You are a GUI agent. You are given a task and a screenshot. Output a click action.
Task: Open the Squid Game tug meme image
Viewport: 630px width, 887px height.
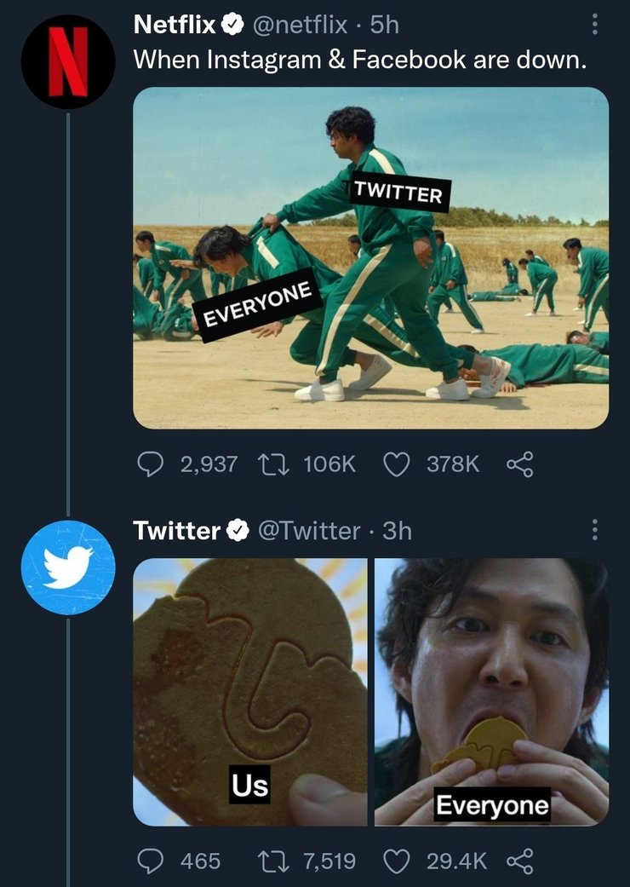(x=370, y=257)
